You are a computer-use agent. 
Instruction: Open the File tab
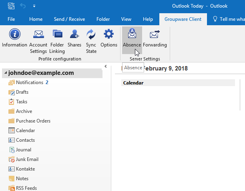tap(11, 19)
